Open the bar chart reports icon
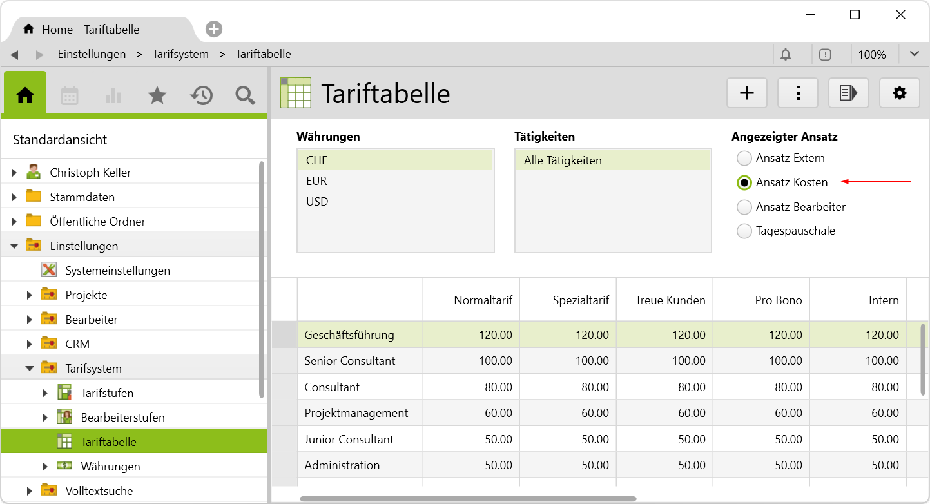The height and width of the screenshot is (504, 930). tap(113, 96)
